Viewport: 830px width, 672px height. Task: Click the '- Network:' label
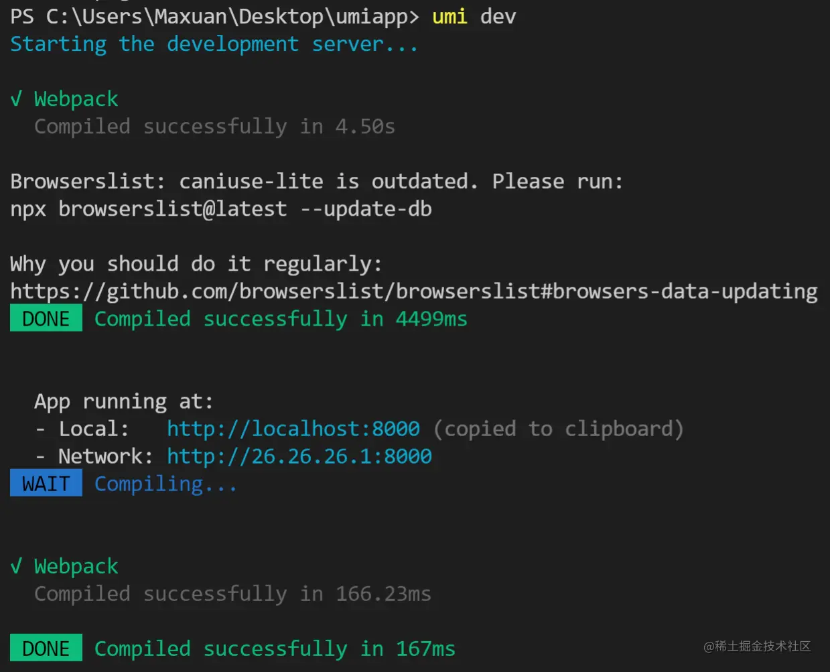pyautogui.click(x=94, y=456)
